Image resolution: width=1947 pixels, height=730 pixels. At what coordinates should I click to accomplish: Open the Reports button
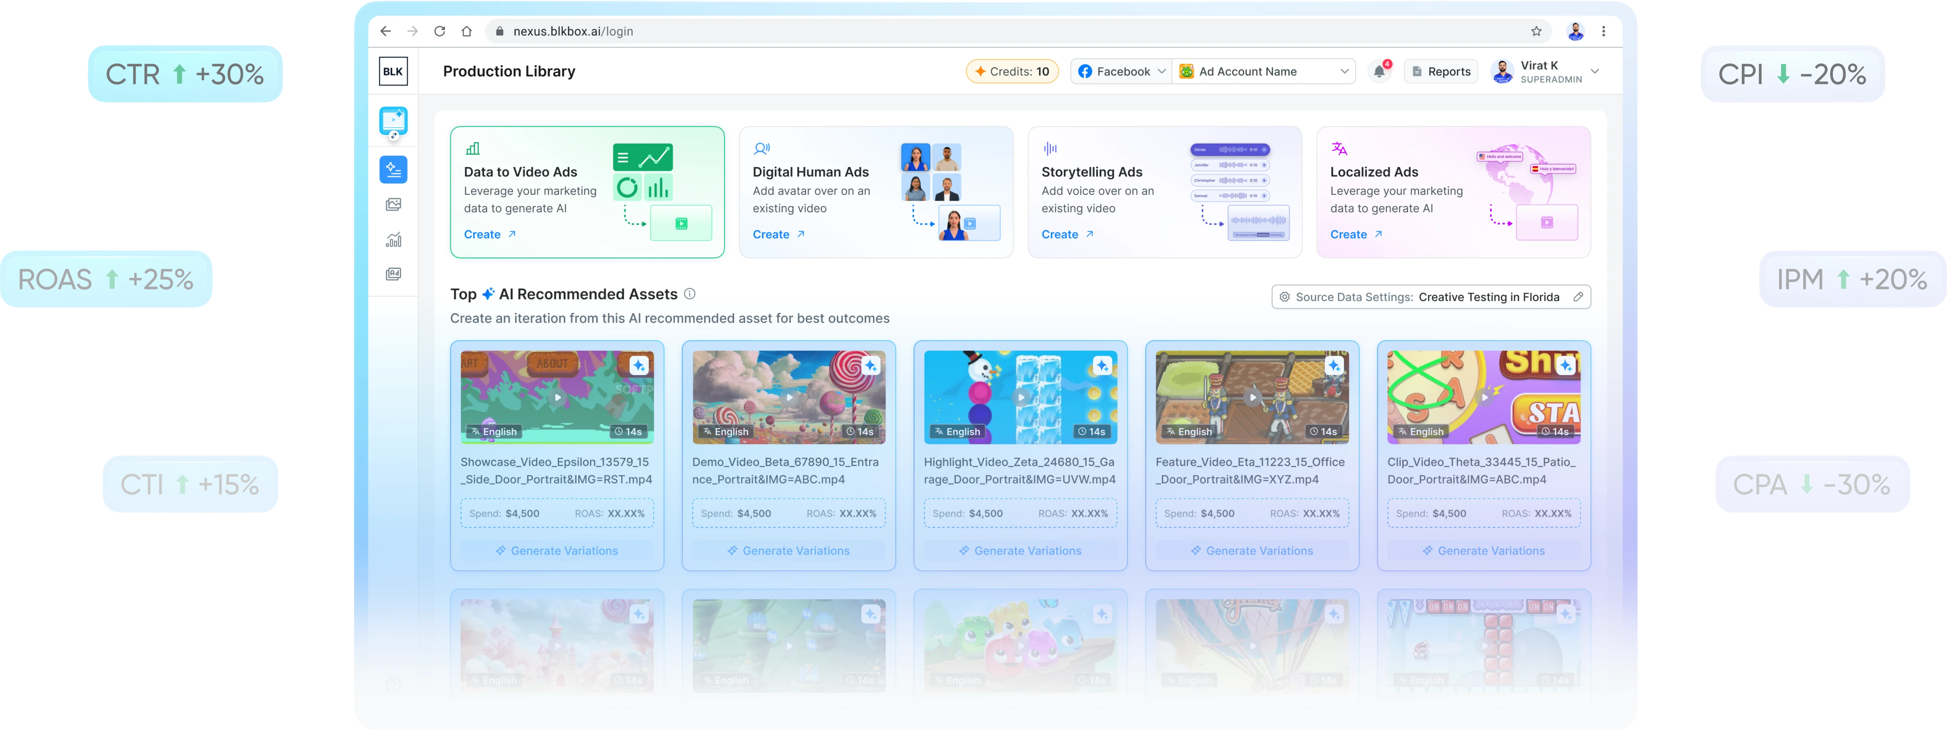pos(1440,71)
